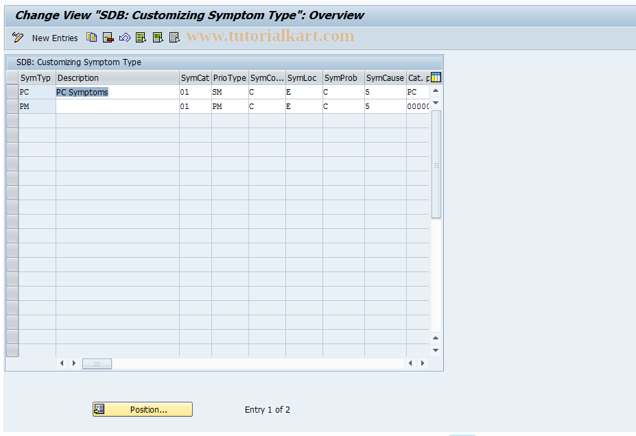Open the table column configuration icon
The width and height of the screenshot is (636, 436).
coord(436,77)
